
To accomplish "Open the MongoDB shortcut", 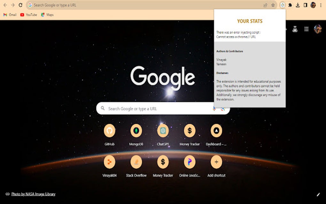I will click(x=136, y=135).
